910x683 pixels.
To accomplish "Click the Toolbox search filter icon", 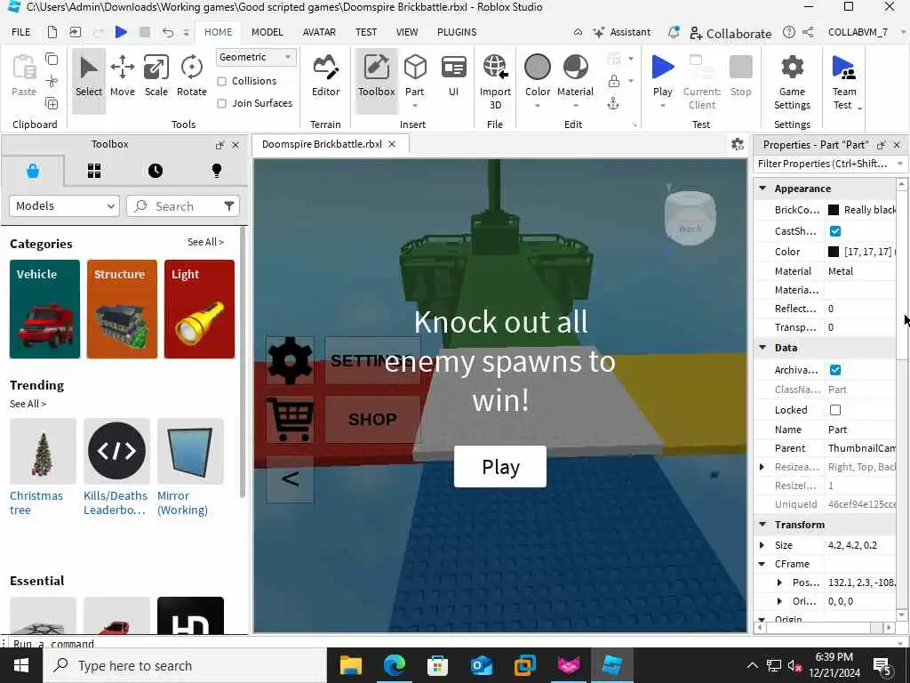I will pyautogui.click(x=229, y=206).
